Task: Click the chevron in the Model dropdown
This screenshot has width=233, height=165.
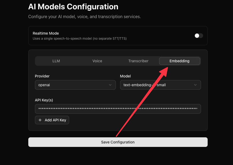Action: pyautogui.click(x=195, y=85)
